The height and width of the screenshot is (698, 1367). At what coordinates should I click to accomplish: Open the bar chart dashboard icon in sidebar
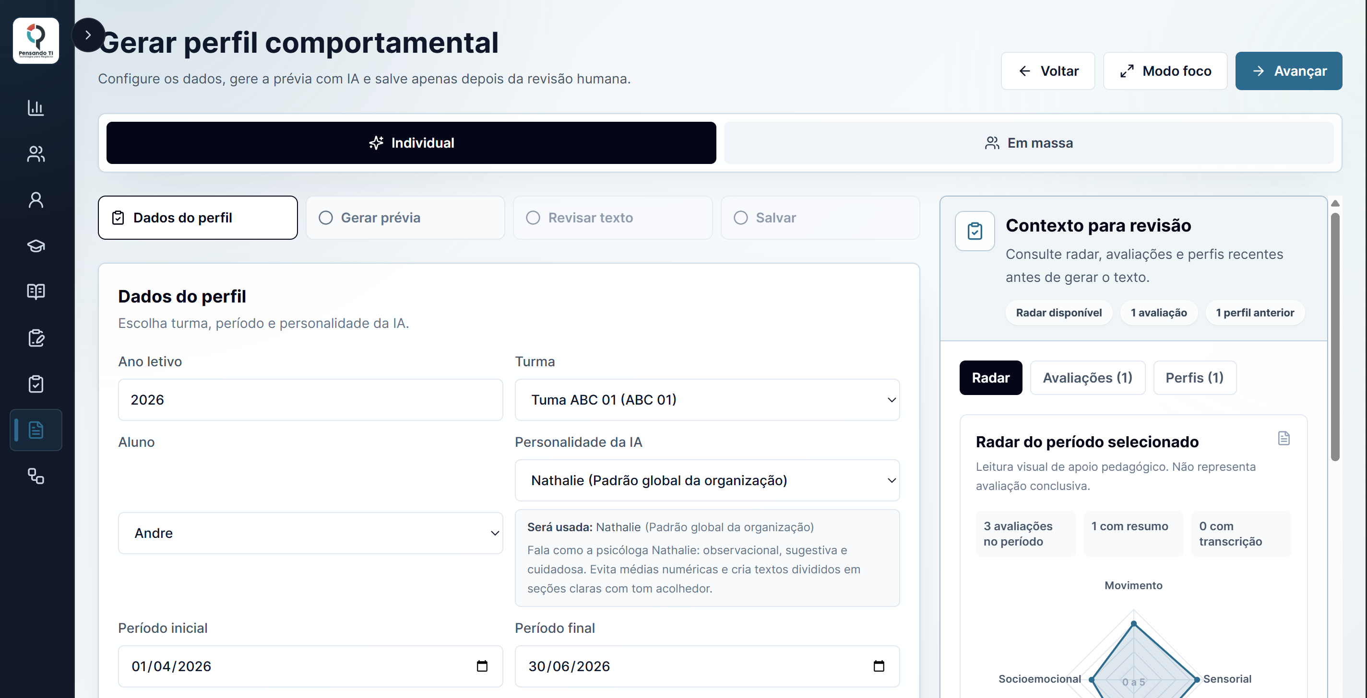36,108
